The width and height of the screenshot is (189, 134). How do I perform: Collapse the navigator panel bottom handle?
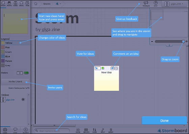tap(169, 46)
